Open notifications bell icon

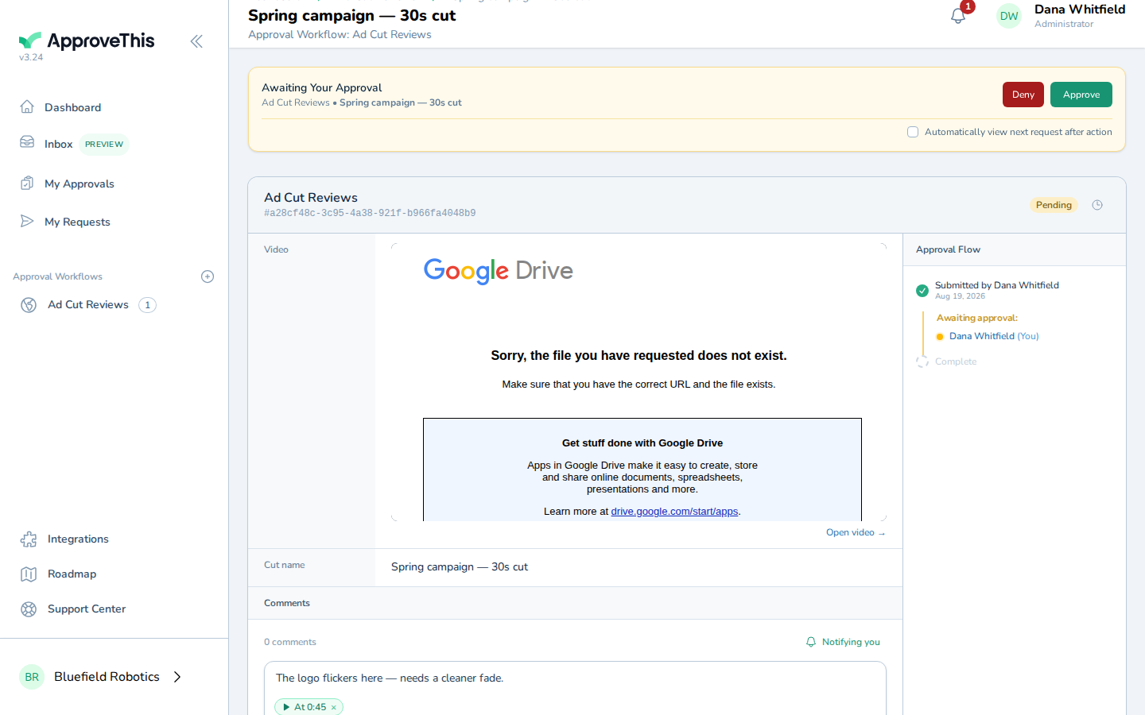coord(958,16)
